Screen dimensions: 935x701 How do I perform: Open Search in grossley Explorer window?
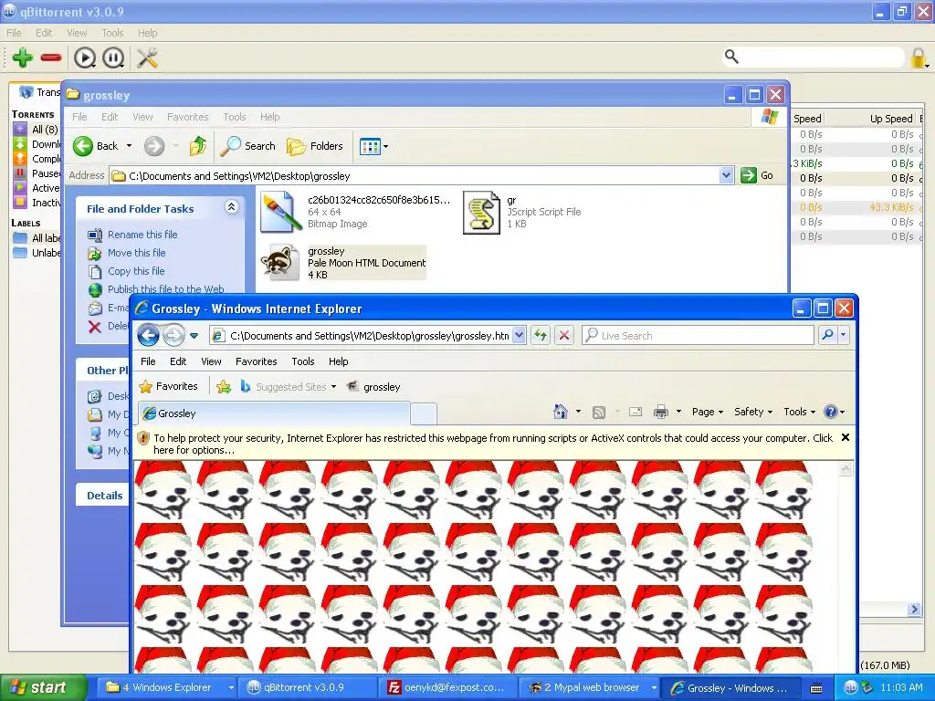coord(248,146)
